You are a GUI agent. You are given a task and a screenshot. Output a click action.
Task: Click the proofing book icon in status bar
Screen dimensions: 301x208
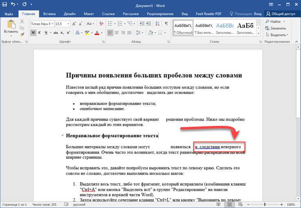[x=66, y=204]
